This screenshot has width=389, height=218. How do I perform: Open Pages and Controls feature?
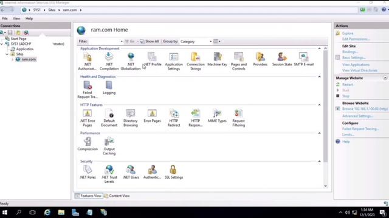coord(239,61)
